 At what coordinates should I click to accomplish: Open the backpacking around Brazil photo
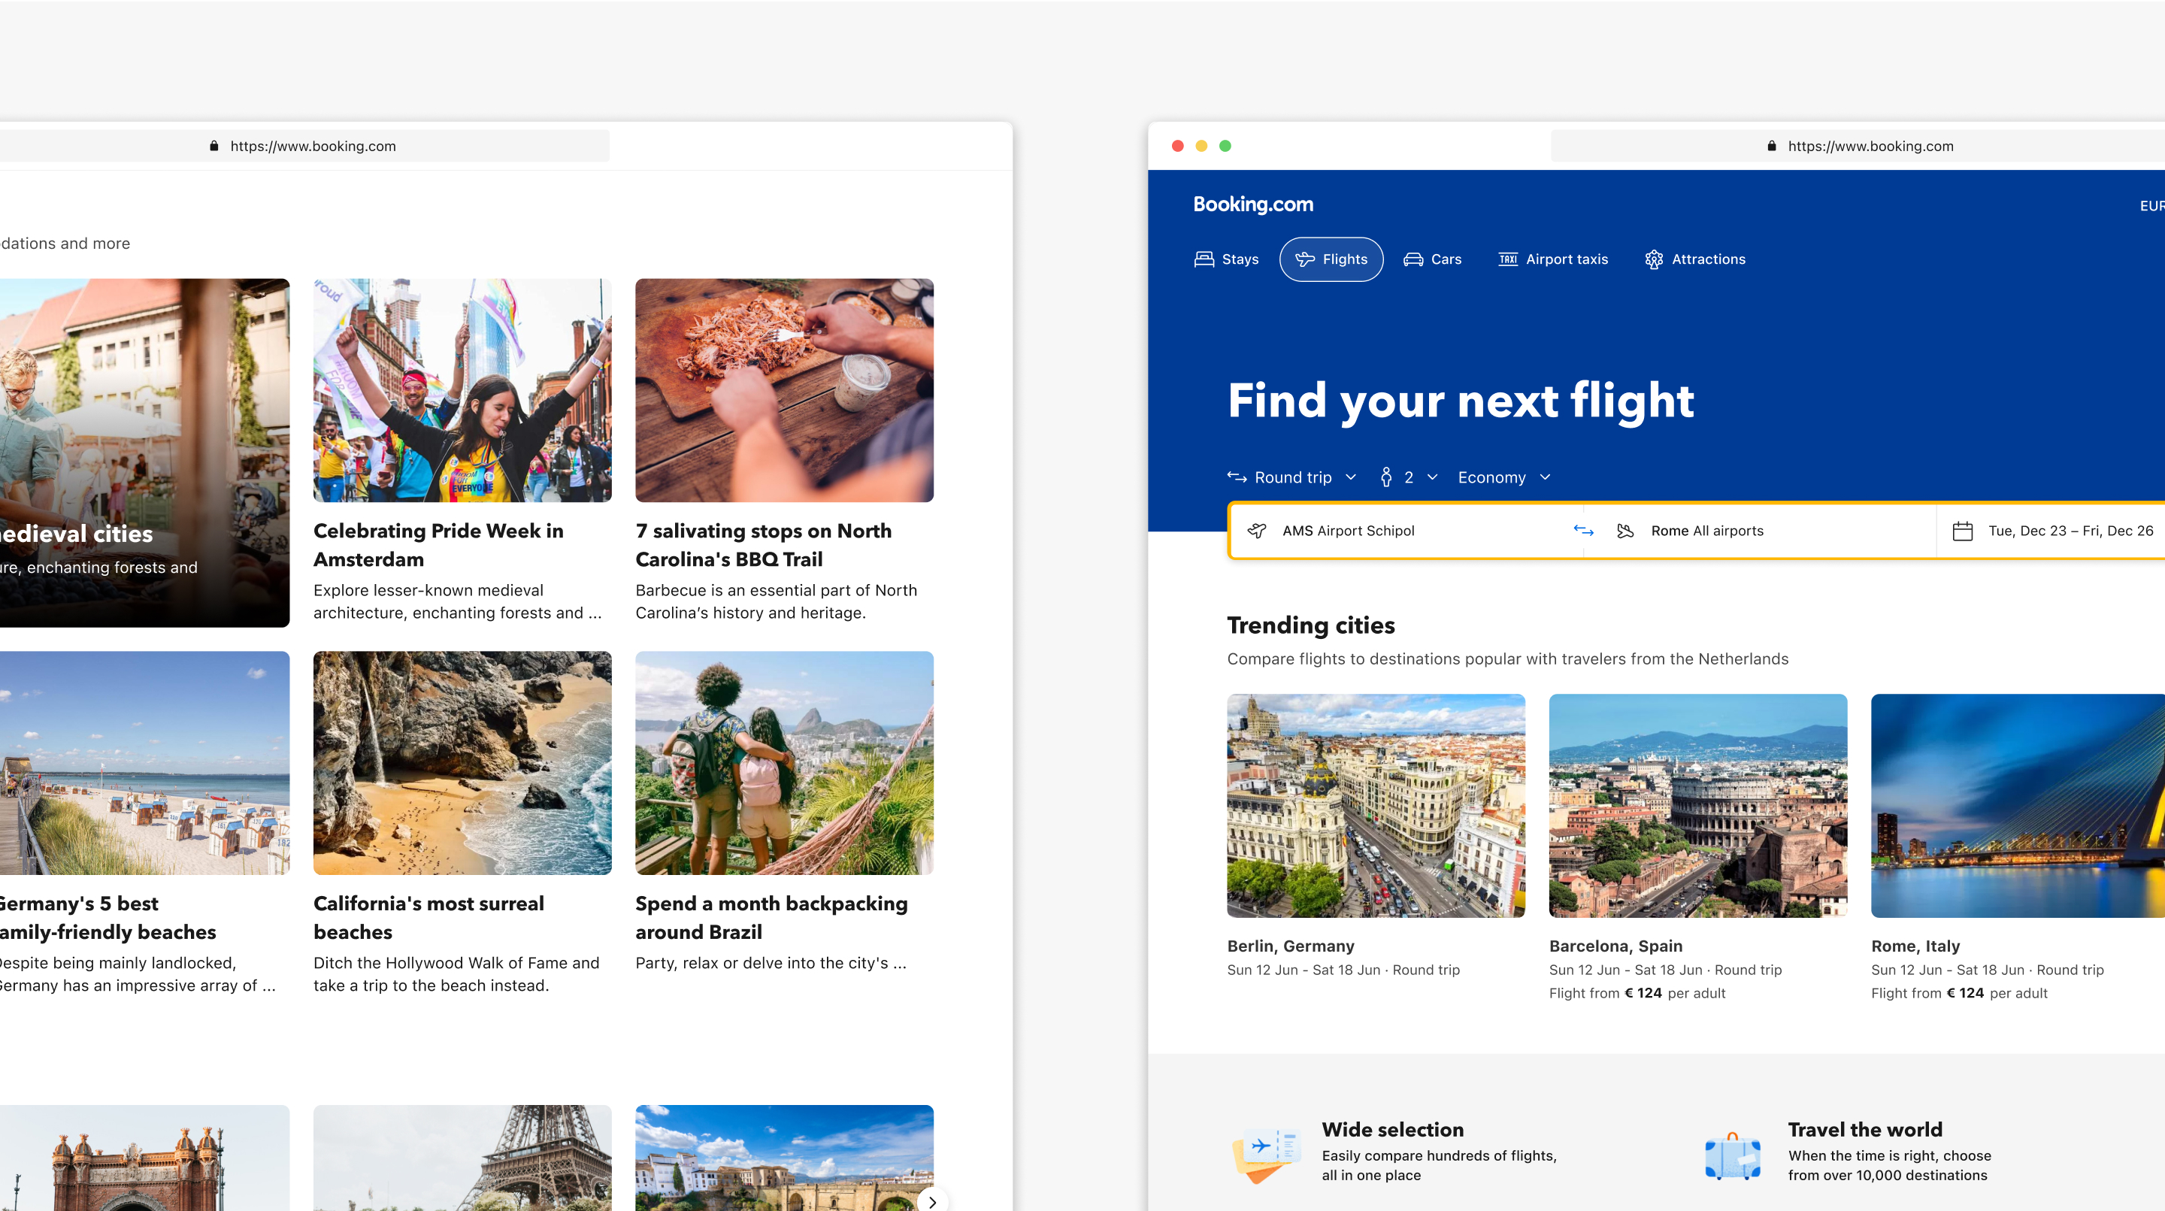click(x=784, y=762)
